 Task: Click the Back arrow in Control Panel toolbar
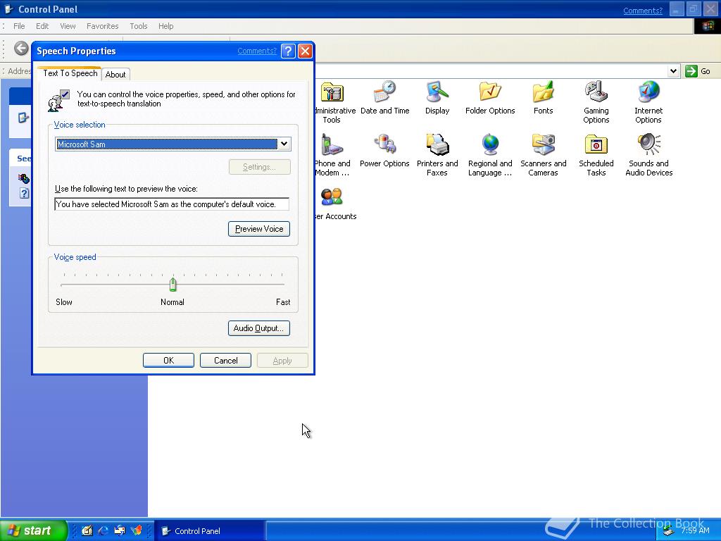pyautogui.click(x=21, y=49)
